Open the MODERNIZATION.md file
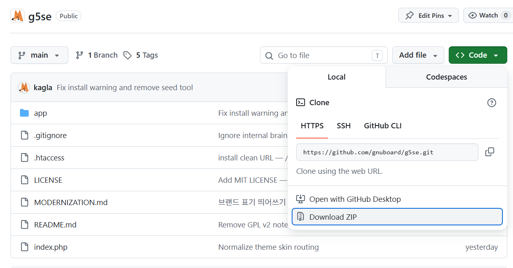513x268 pixels. (x=71, y=203)
